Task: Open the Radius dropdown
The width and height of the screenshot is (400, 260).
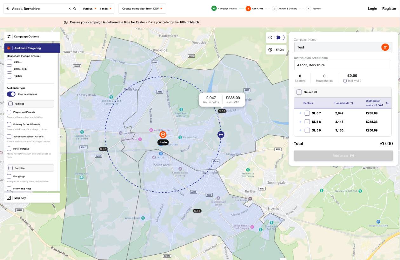Action: [x=90, y=9]
